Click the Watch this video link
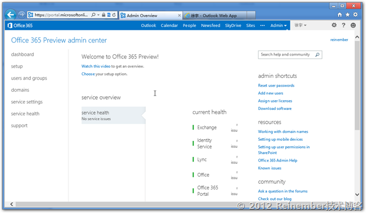The height and width of the screenshot is (213, 366). [96, 66]
